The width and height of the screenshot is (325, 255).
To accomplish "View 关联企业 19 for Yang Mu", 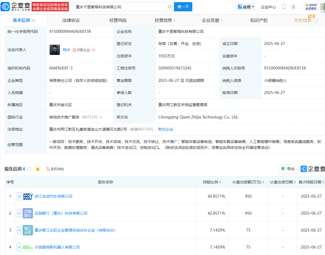I will [x=84, y=50].
